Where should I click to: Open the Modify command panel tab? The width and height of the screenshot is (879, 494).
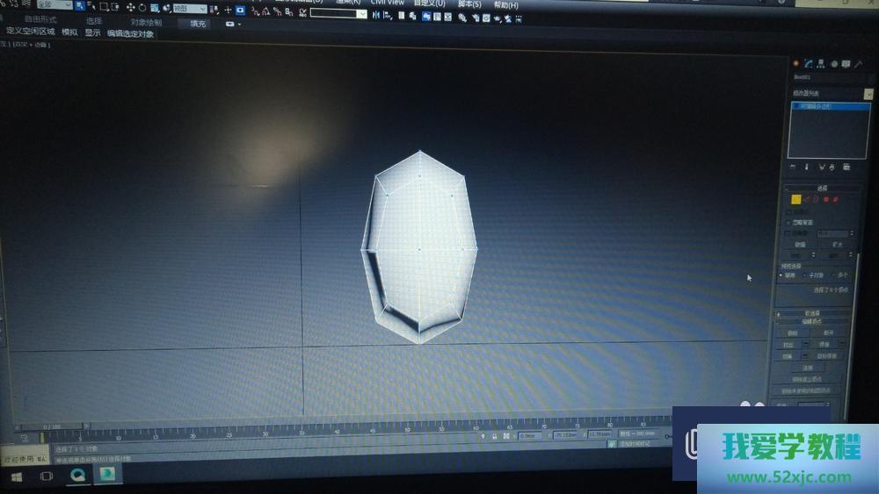point(808,64)
